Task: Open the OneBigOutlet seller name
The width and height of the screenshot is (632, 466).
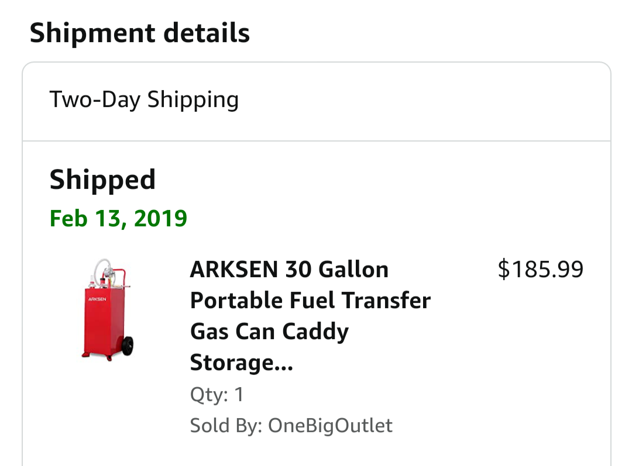Action: pos(330,425)
